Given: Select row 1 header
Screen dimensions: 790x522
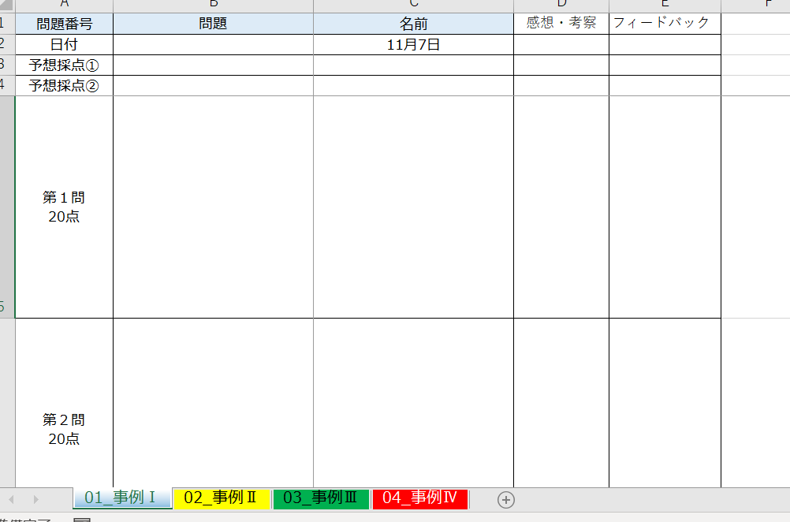Looking at the screenshot, I should point(7,23).
